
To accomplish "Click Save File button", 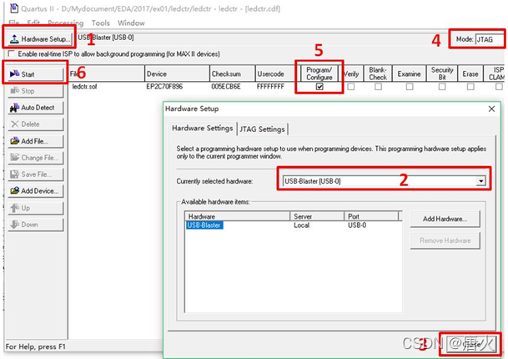I will [x=35, y=174].
